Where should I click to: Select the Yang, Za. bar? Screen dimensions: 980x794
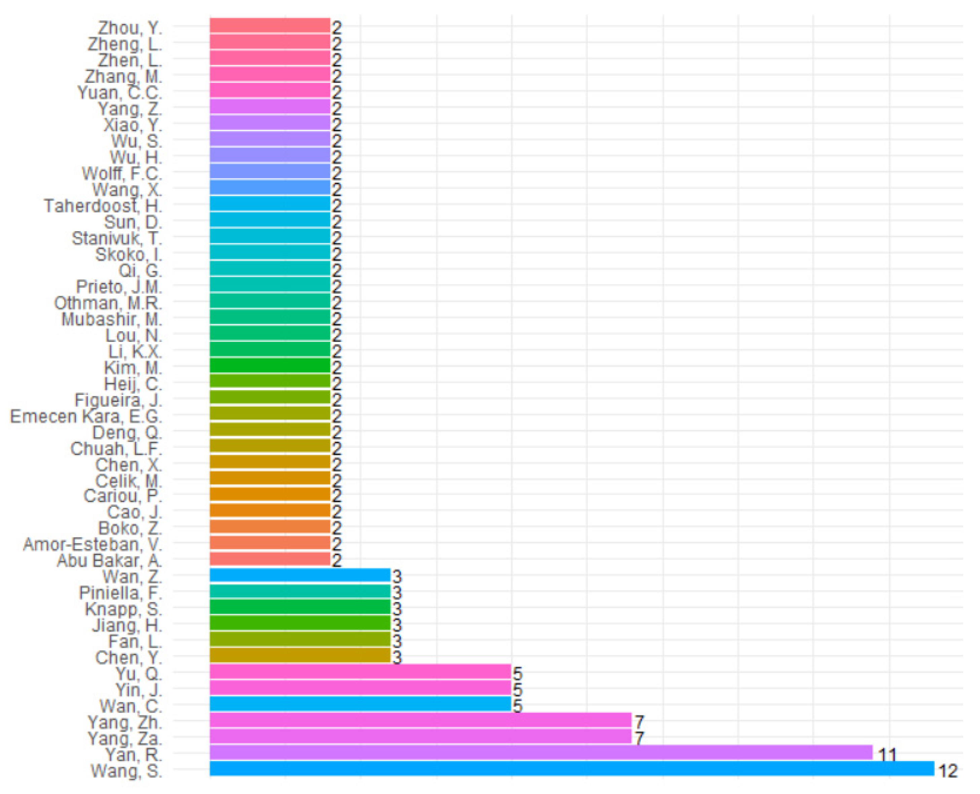point(420,736)
